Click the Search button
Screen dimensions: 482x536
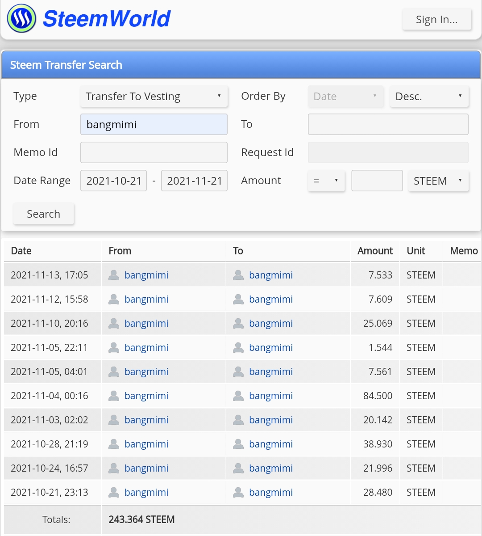click(x=44, y=214)
